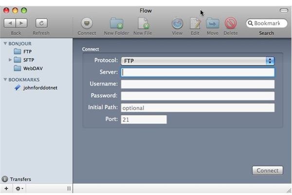Click the Move toolbar icon
292x195 pixels.
213,23
